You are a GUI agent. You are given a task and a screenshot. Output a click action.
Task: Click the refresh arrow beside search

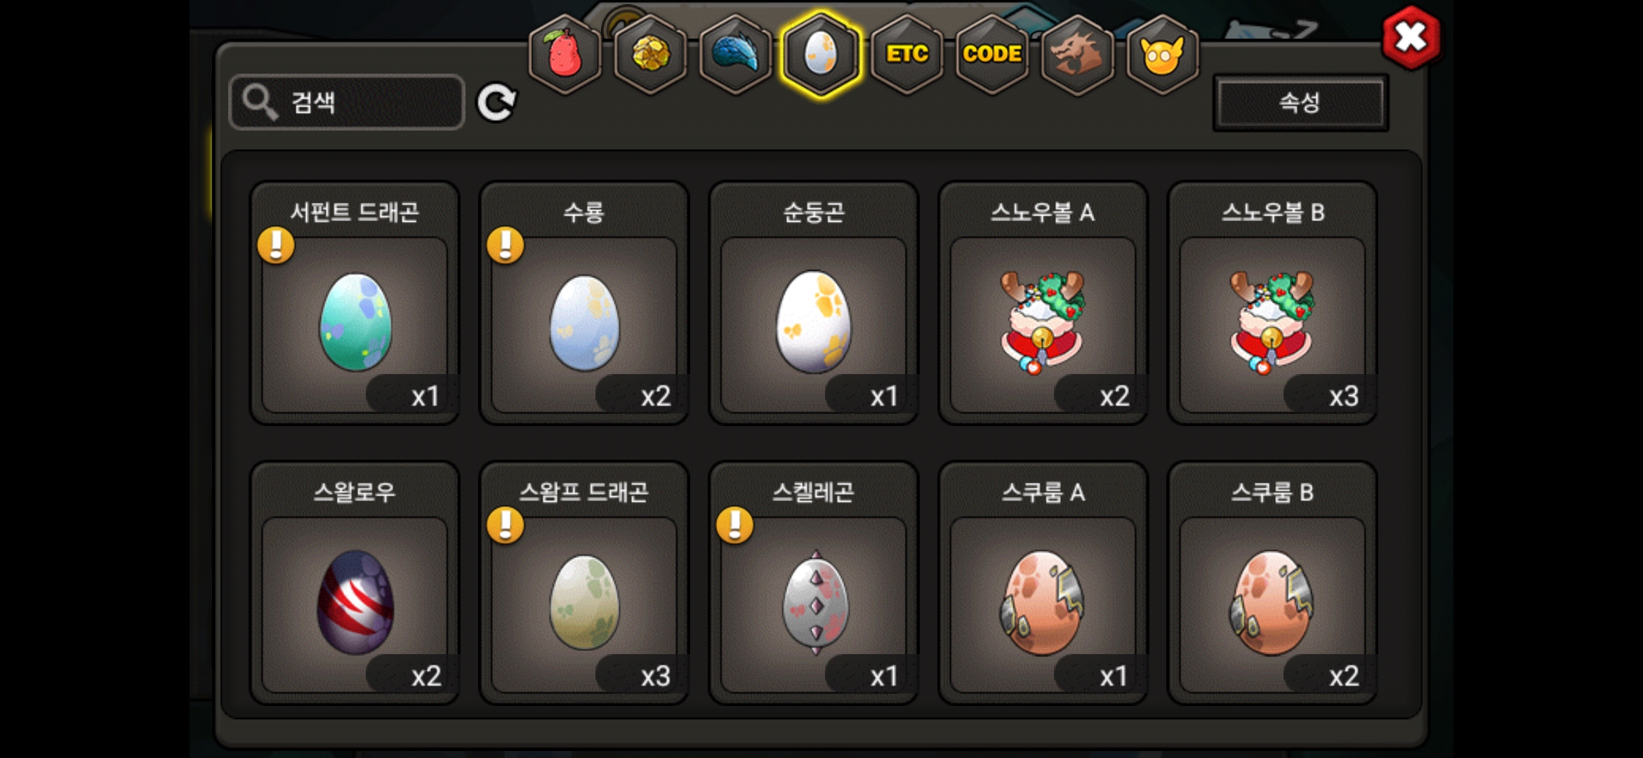click(496, 103)
